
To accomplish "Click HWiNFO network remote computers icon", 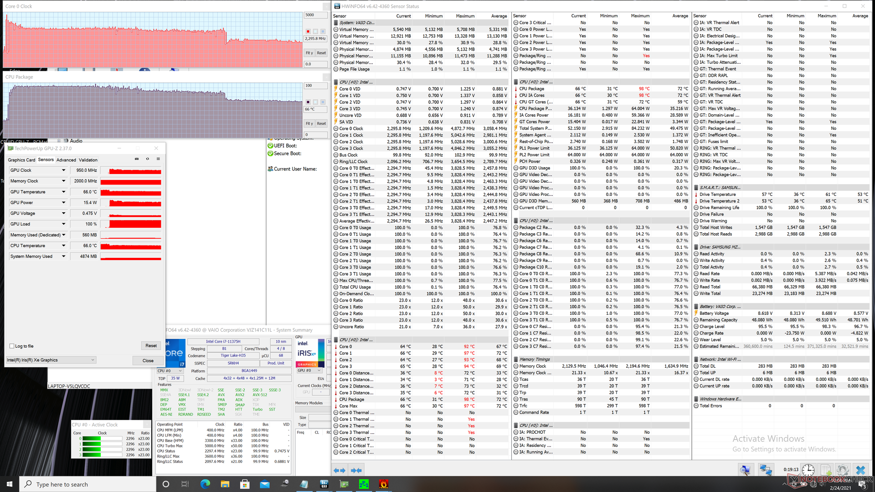I will tap(766, 470).
